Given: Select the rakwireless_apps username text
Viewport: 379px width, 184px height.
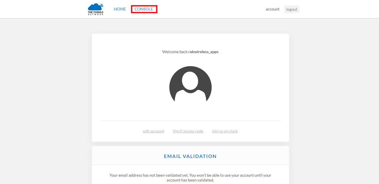Looking at the screenshot, I should pos(203,52).
